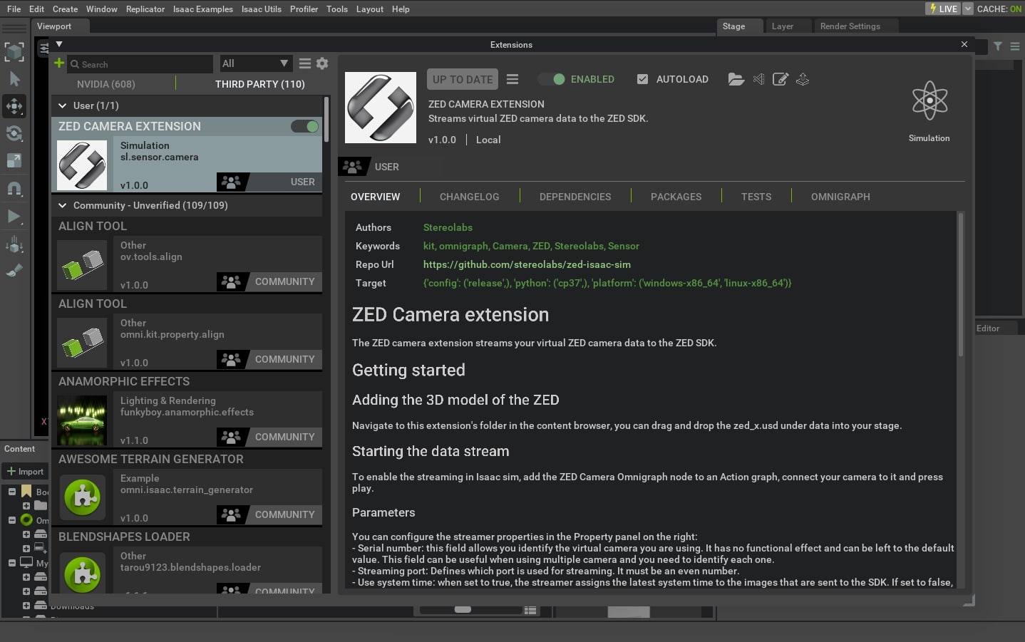Open the Replicator menu

(x=145, y=9)
